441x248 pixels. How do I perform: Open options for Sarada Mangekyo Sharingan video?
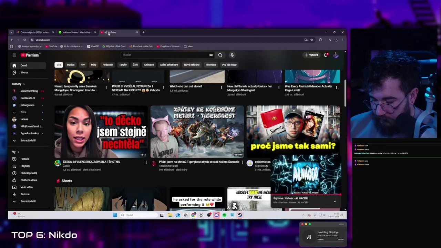point(279,88)
